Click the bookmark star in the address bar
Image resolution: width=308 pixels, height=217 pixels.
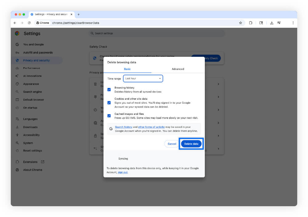240,23
